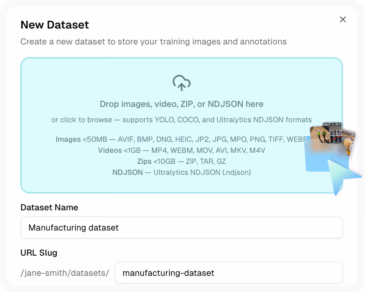
Task: Click the 'New Dataset' title
Action: pos(54,25)
